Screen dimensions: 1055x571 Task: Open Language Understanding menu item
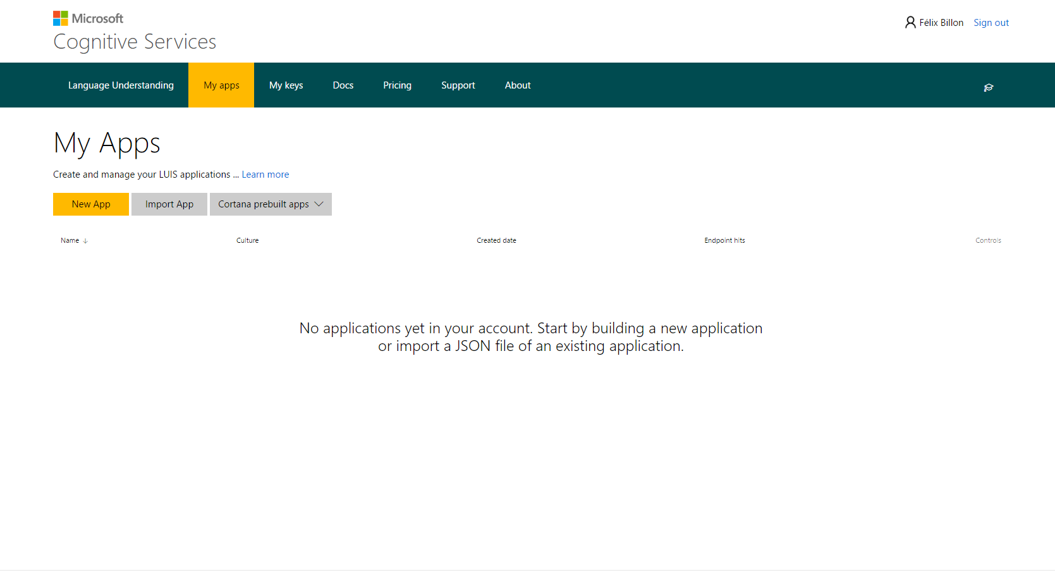click(121, 85)
